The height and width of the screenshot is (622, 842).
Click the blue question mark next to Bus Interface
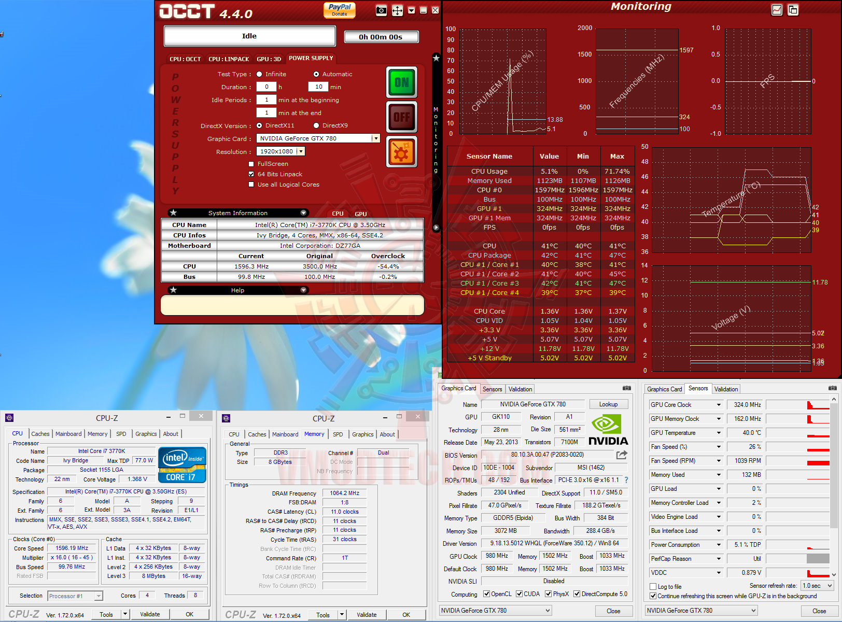click(626, 480)
